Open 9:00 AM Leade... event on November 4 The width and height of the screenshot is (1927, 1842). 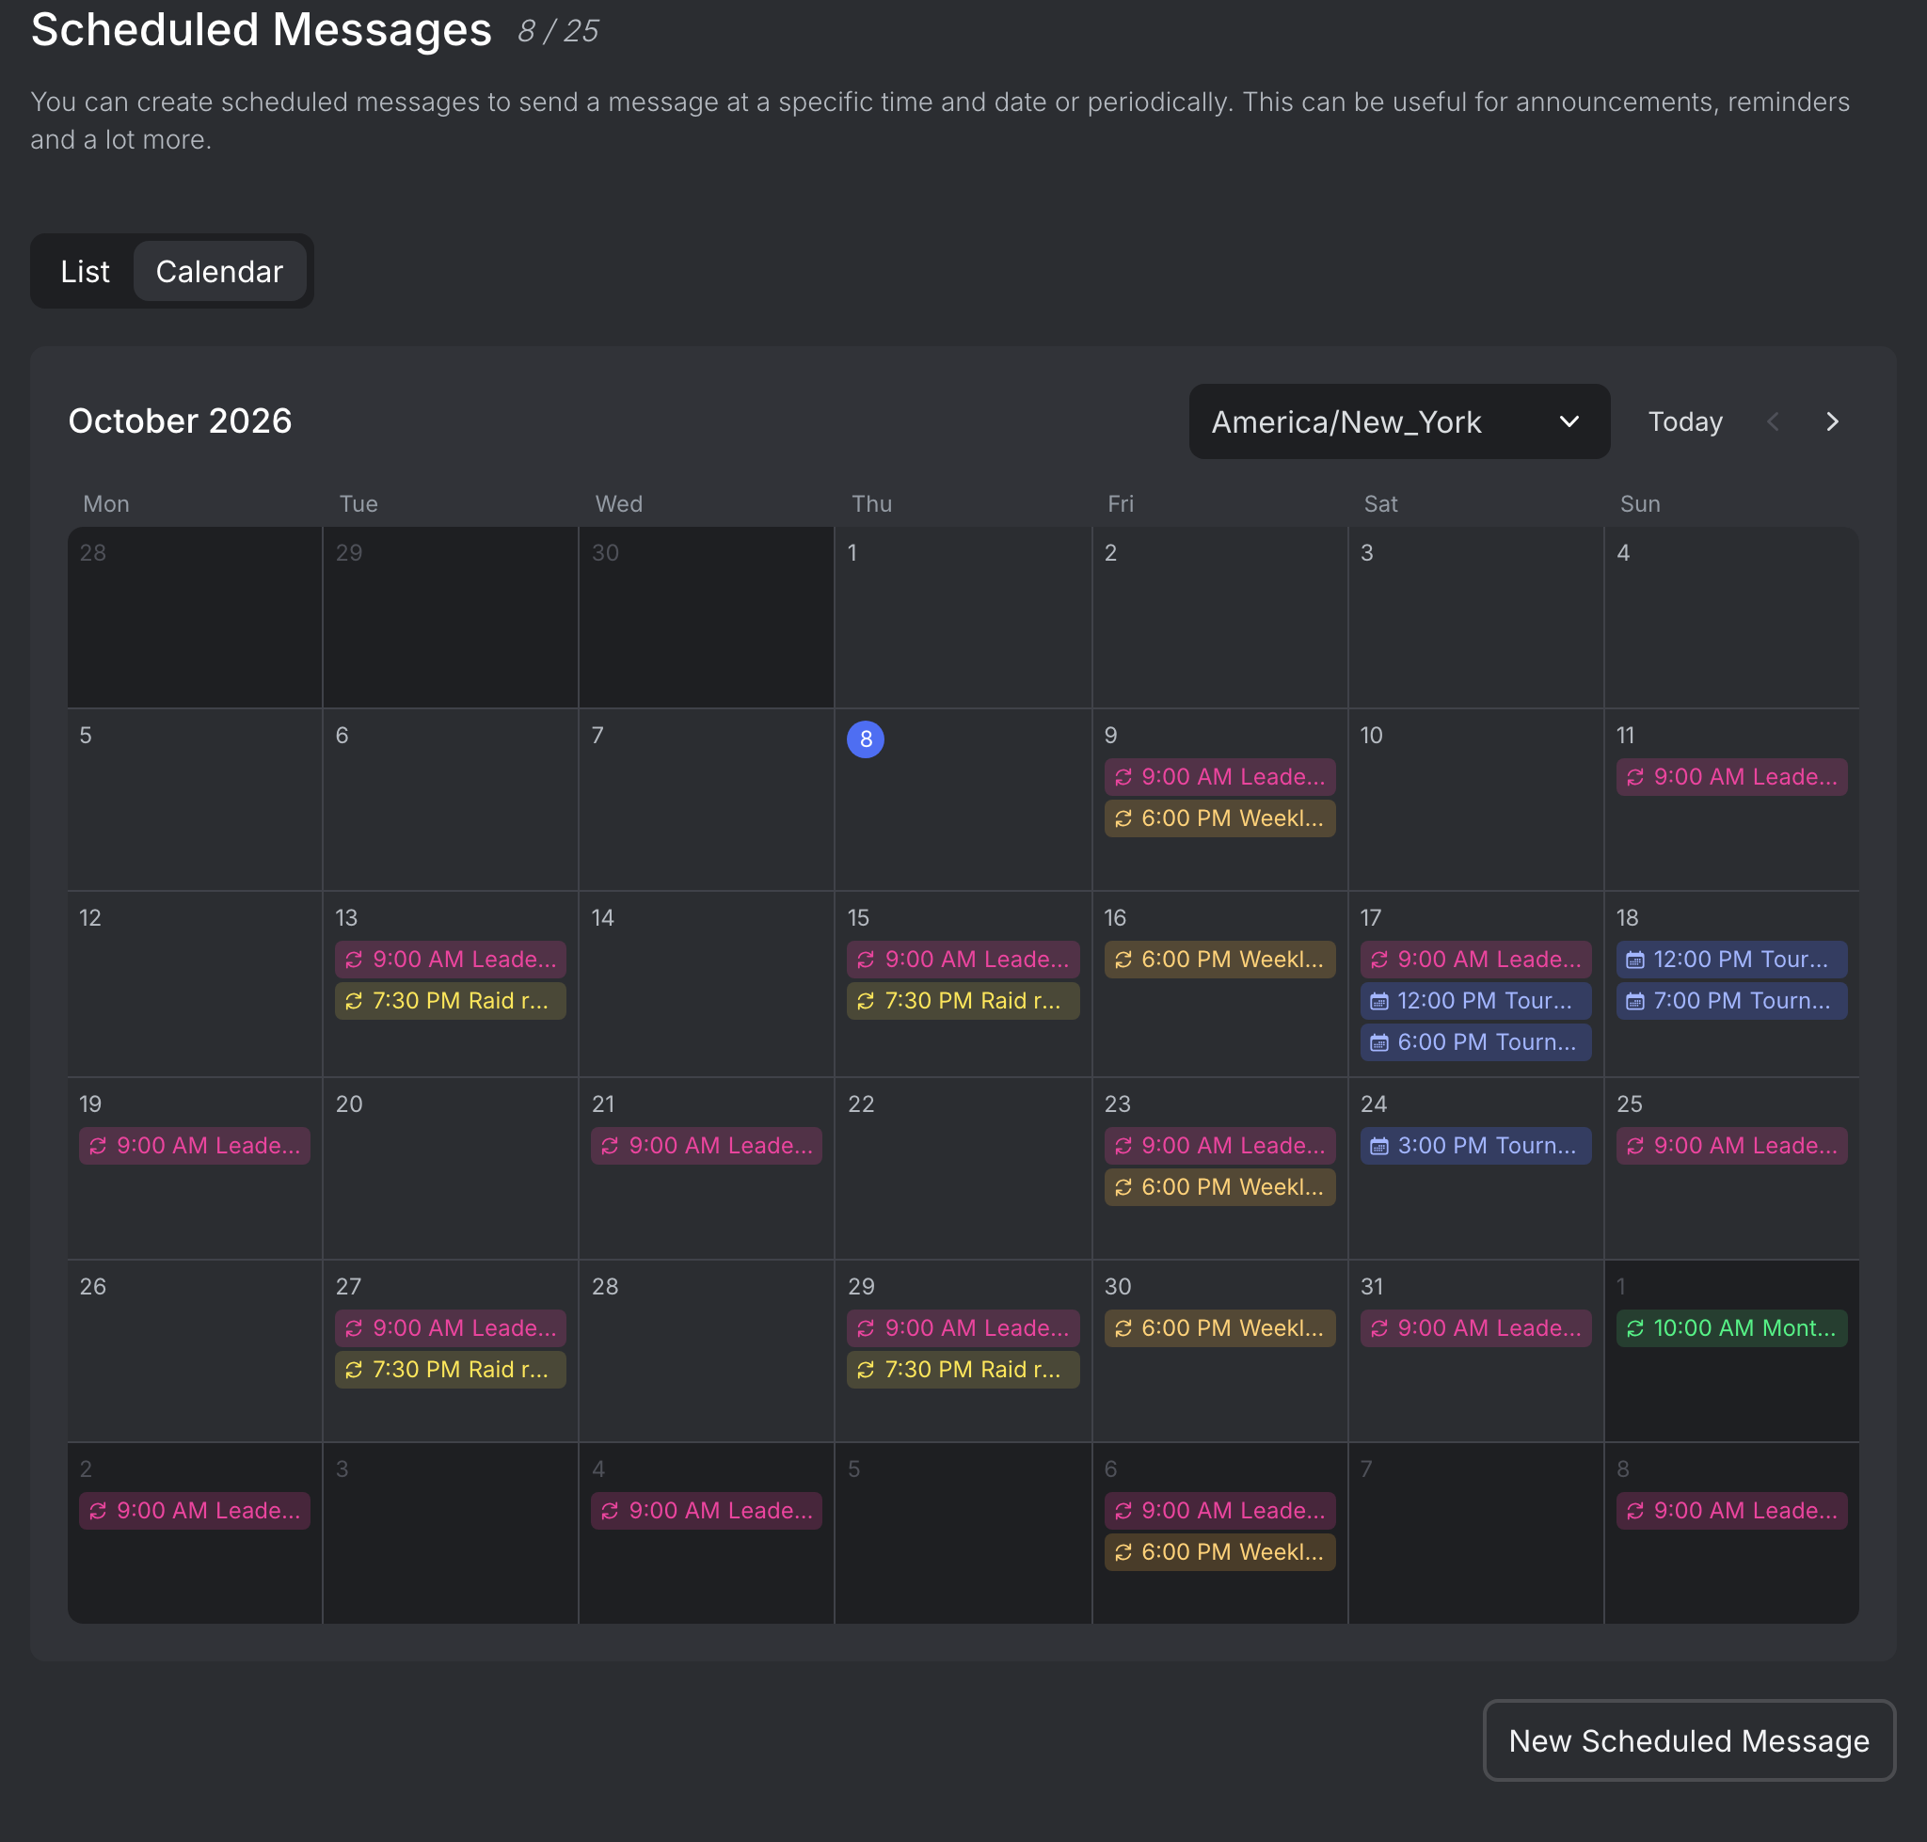point(707,1510)
